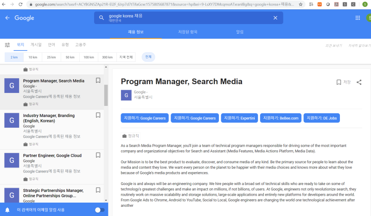This screenshot has height=216, width=371.
Task: Reload the page
Action: pos(20,4)
